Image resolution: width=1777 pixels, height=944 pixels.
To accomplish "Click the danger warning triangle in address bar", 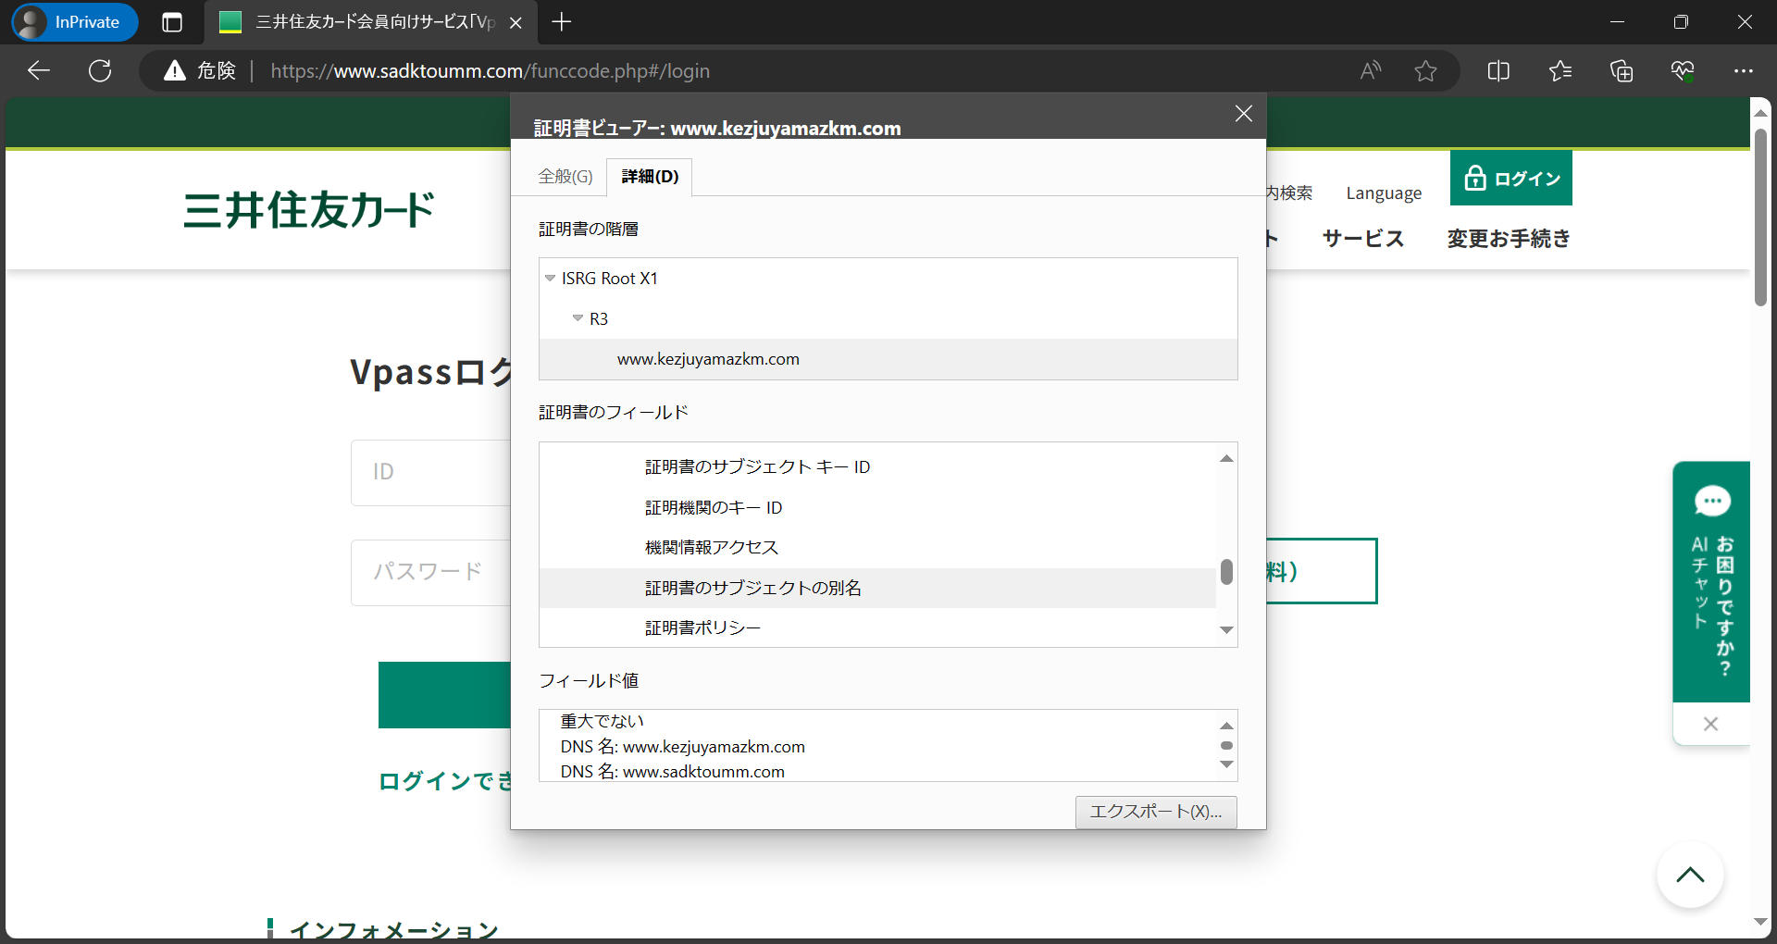I will pos(175,70).
